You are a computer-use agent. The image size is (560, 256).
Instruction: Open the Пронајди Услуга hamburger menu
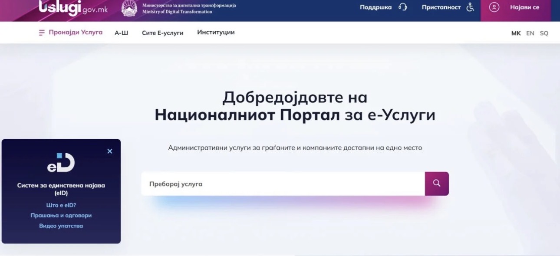[x=42, y=33]
